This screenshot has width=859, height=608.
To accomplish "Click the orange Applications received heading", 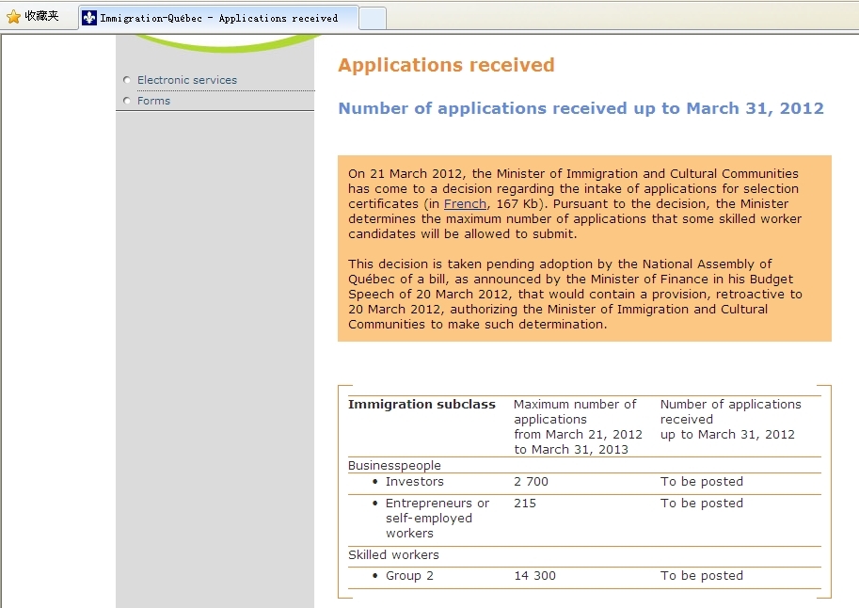I will coord(446,65).
